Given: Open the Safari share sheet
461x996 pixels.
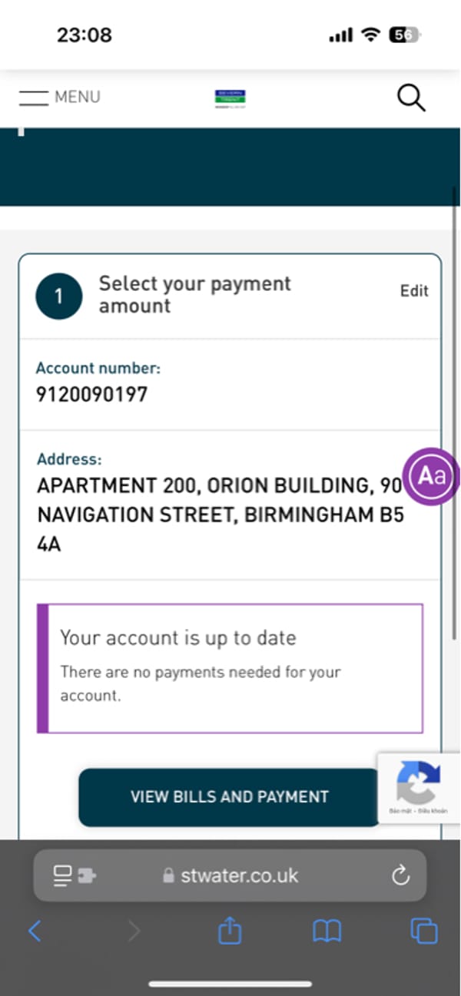Looking at the screenshot, I should click(230, 931).
